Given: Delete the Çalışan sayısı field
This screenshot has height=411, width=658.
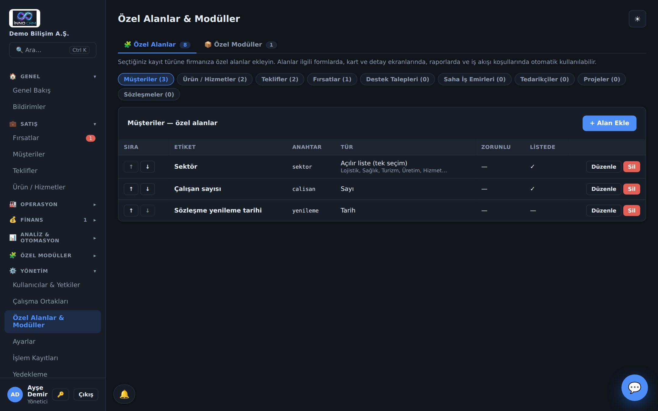Looking at the screenshot, I should point(631,189).
